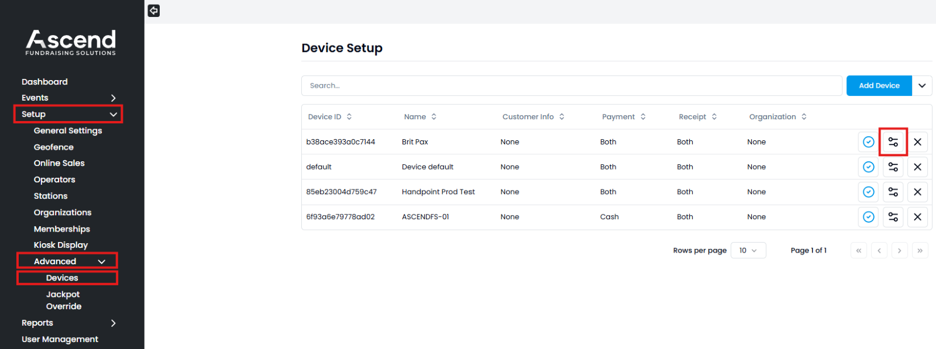936x349 pixels.
Task: Open settings icon for Handpoint Prod Test
Action: click(x=893, y=192)
